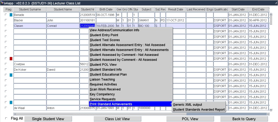The width and height of the screenshot is (278, 122).
Task: Click the blue flag icon beside Benade
Action: coord(11,15)
